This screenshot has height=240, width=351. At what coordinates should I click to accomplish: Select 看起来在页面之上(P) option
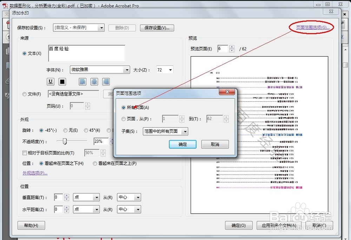coord(95,163)
